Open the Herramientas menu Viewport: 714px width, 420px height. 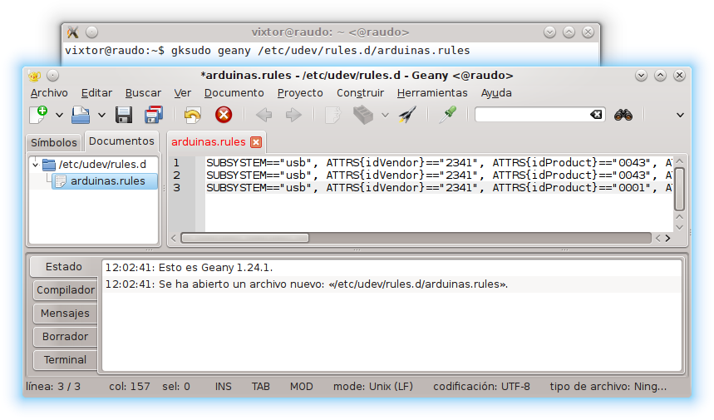coord(432,93)
